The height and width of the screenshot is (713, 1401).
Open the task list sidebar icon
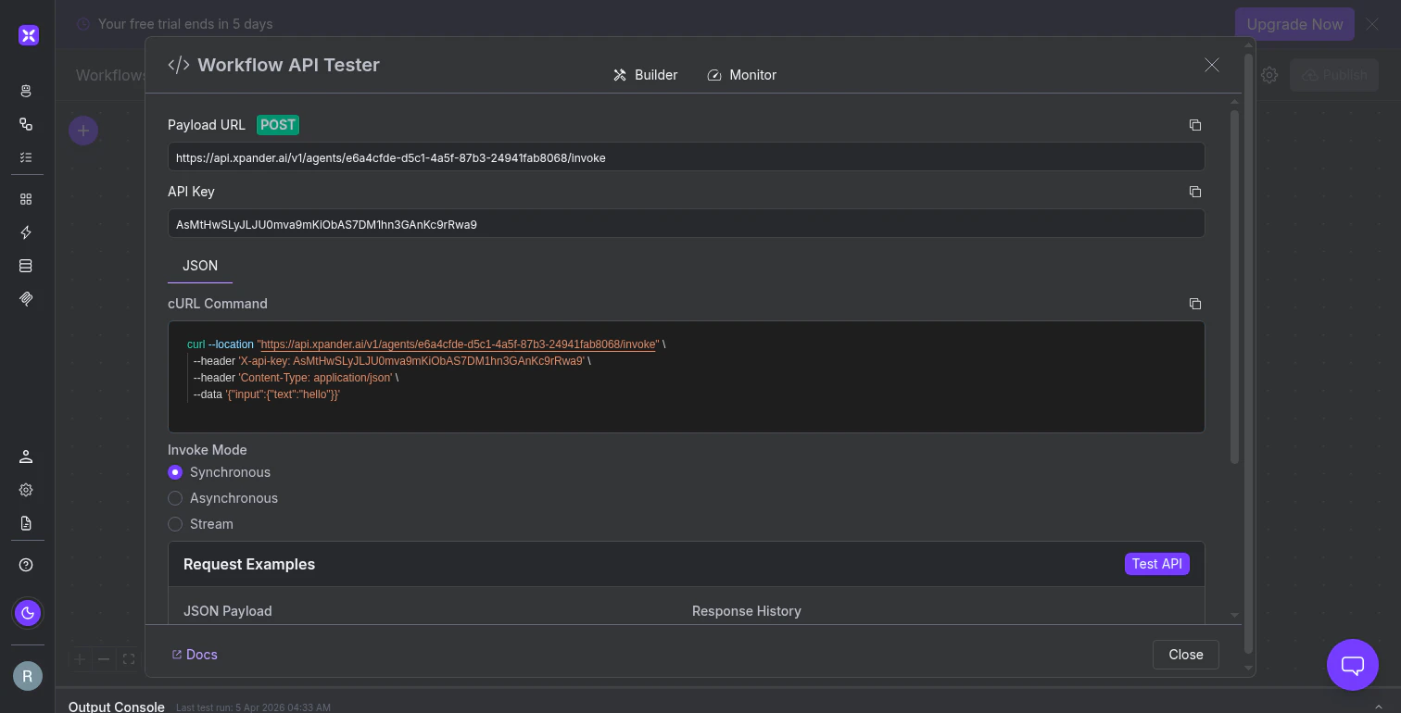tap(26, 157)
